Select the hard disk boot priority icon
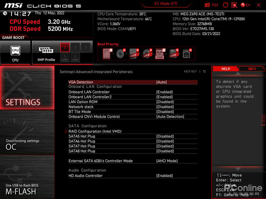Viewport: 266px width, 199px height. click(107, 53)
